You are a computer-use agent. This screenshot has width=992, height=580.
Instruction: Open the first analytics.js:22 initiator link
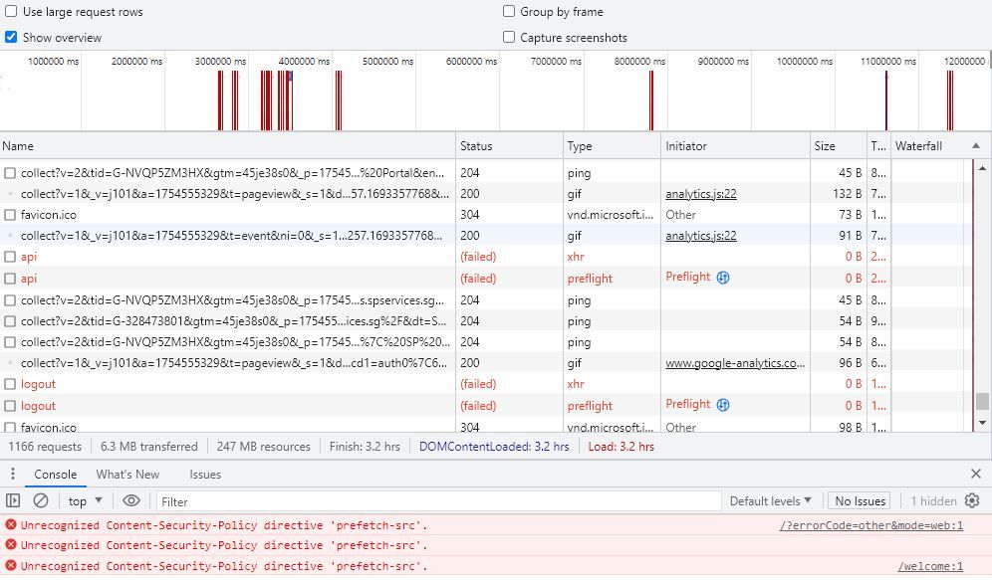(x=701, y=194)
